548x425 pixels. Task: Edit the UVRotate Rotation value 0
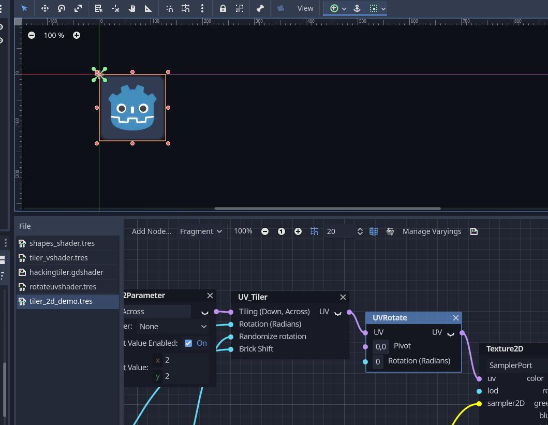point(378,361)
